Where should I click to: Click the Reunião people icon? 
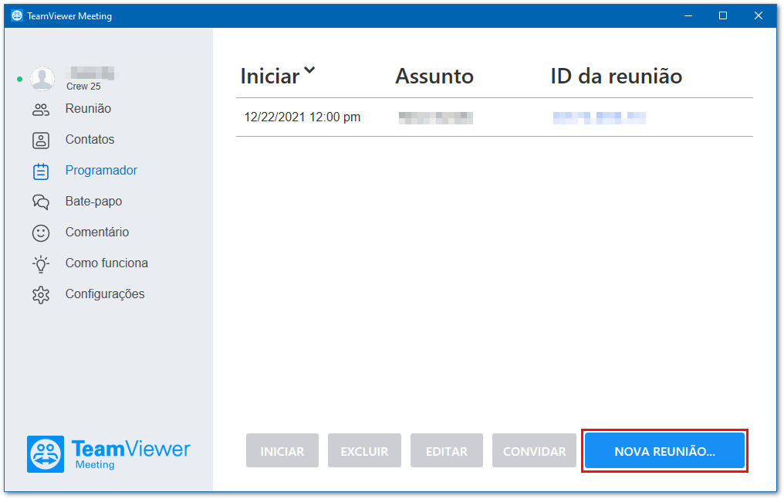[40, 110]
